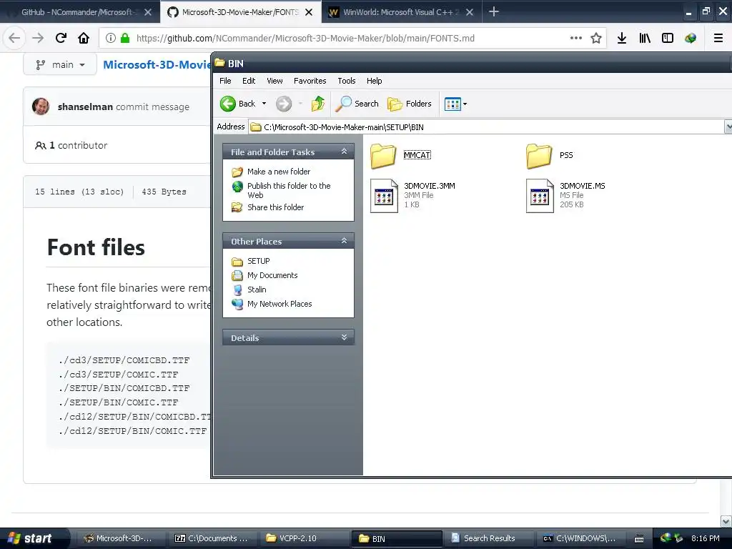Switch to Search Results taskbar window

(x=488, y=538)
